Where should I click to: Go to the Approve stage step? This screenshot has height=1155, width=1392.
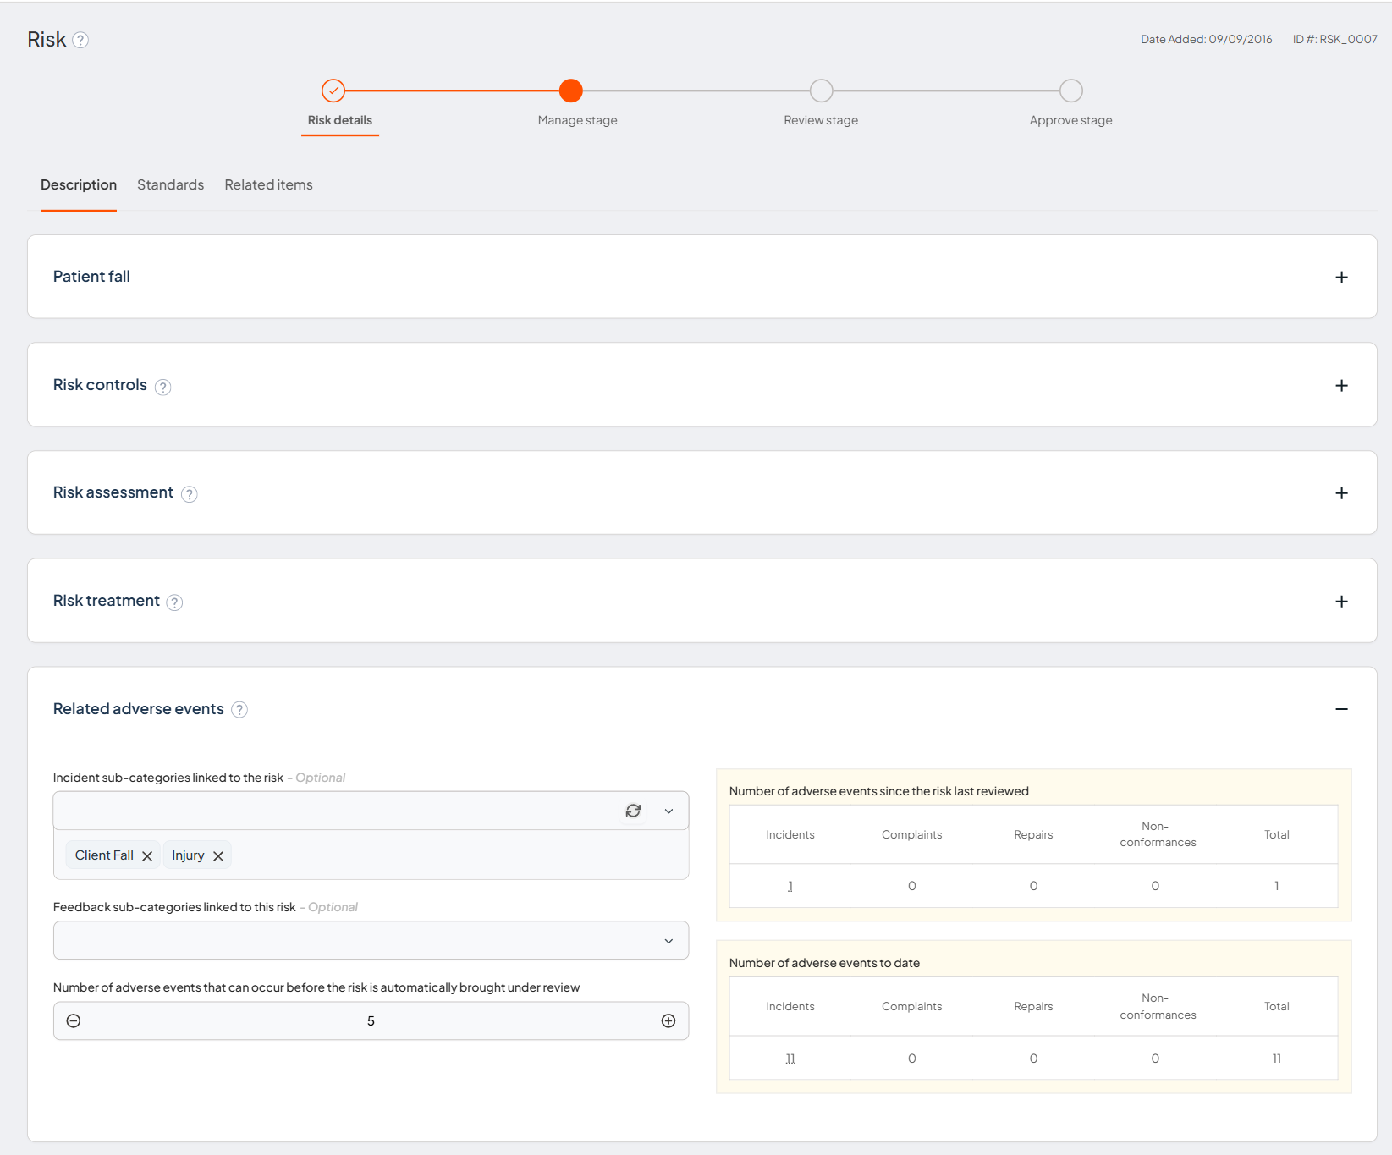click(1070, 104)
